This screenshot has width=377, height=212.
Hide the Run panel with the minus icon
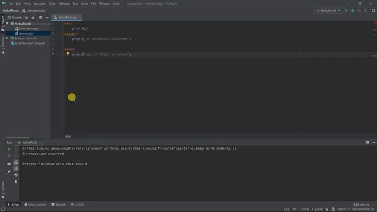[374, 143]
